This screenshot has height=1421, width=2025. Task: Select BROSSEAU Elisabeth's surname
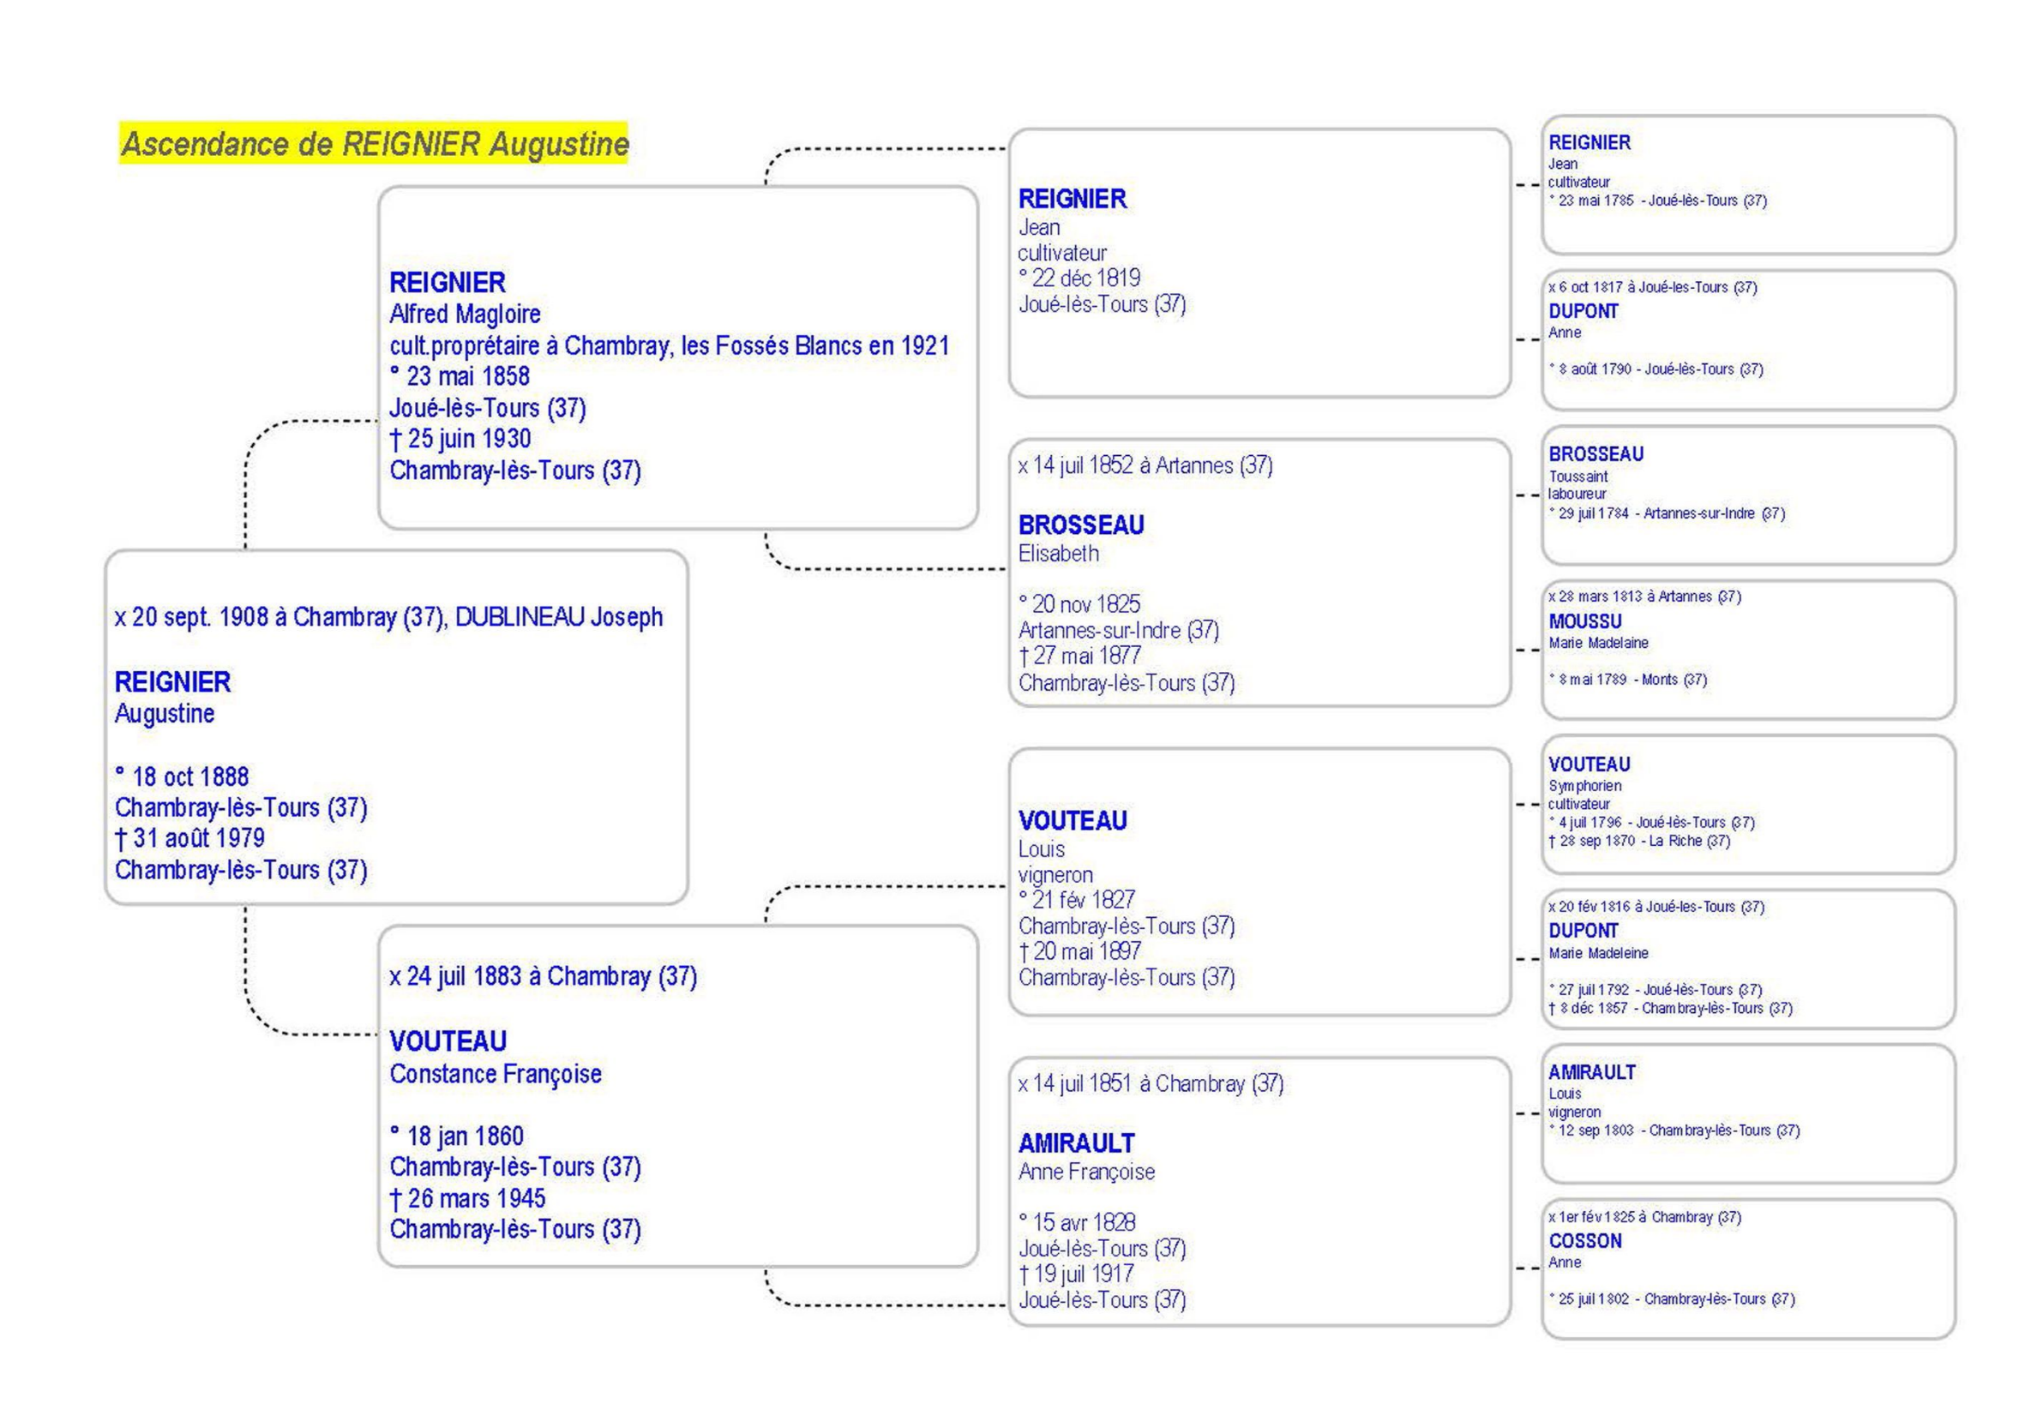pyautogui.click(x=1080, y=525)
